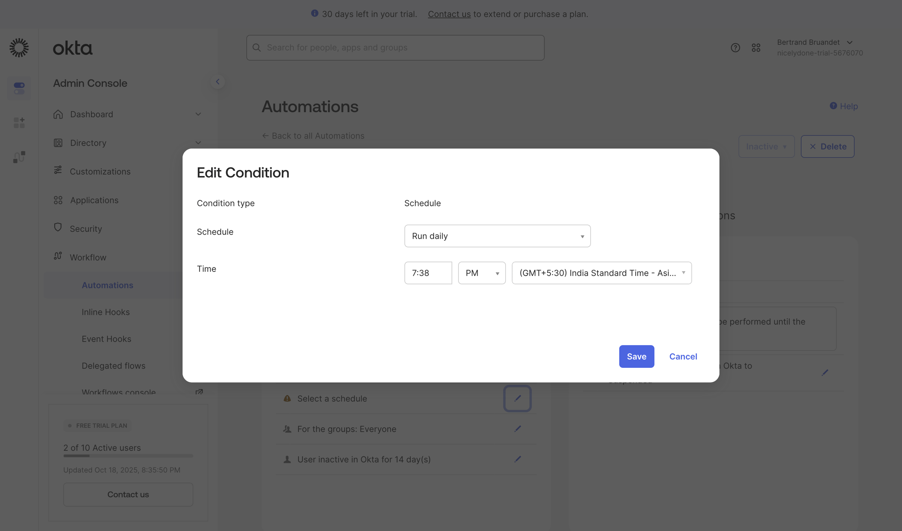The width and height of the screenshot is (902, 531).
Task: Open the Schedule Run daily dropdown
Action: pos(497,236)
